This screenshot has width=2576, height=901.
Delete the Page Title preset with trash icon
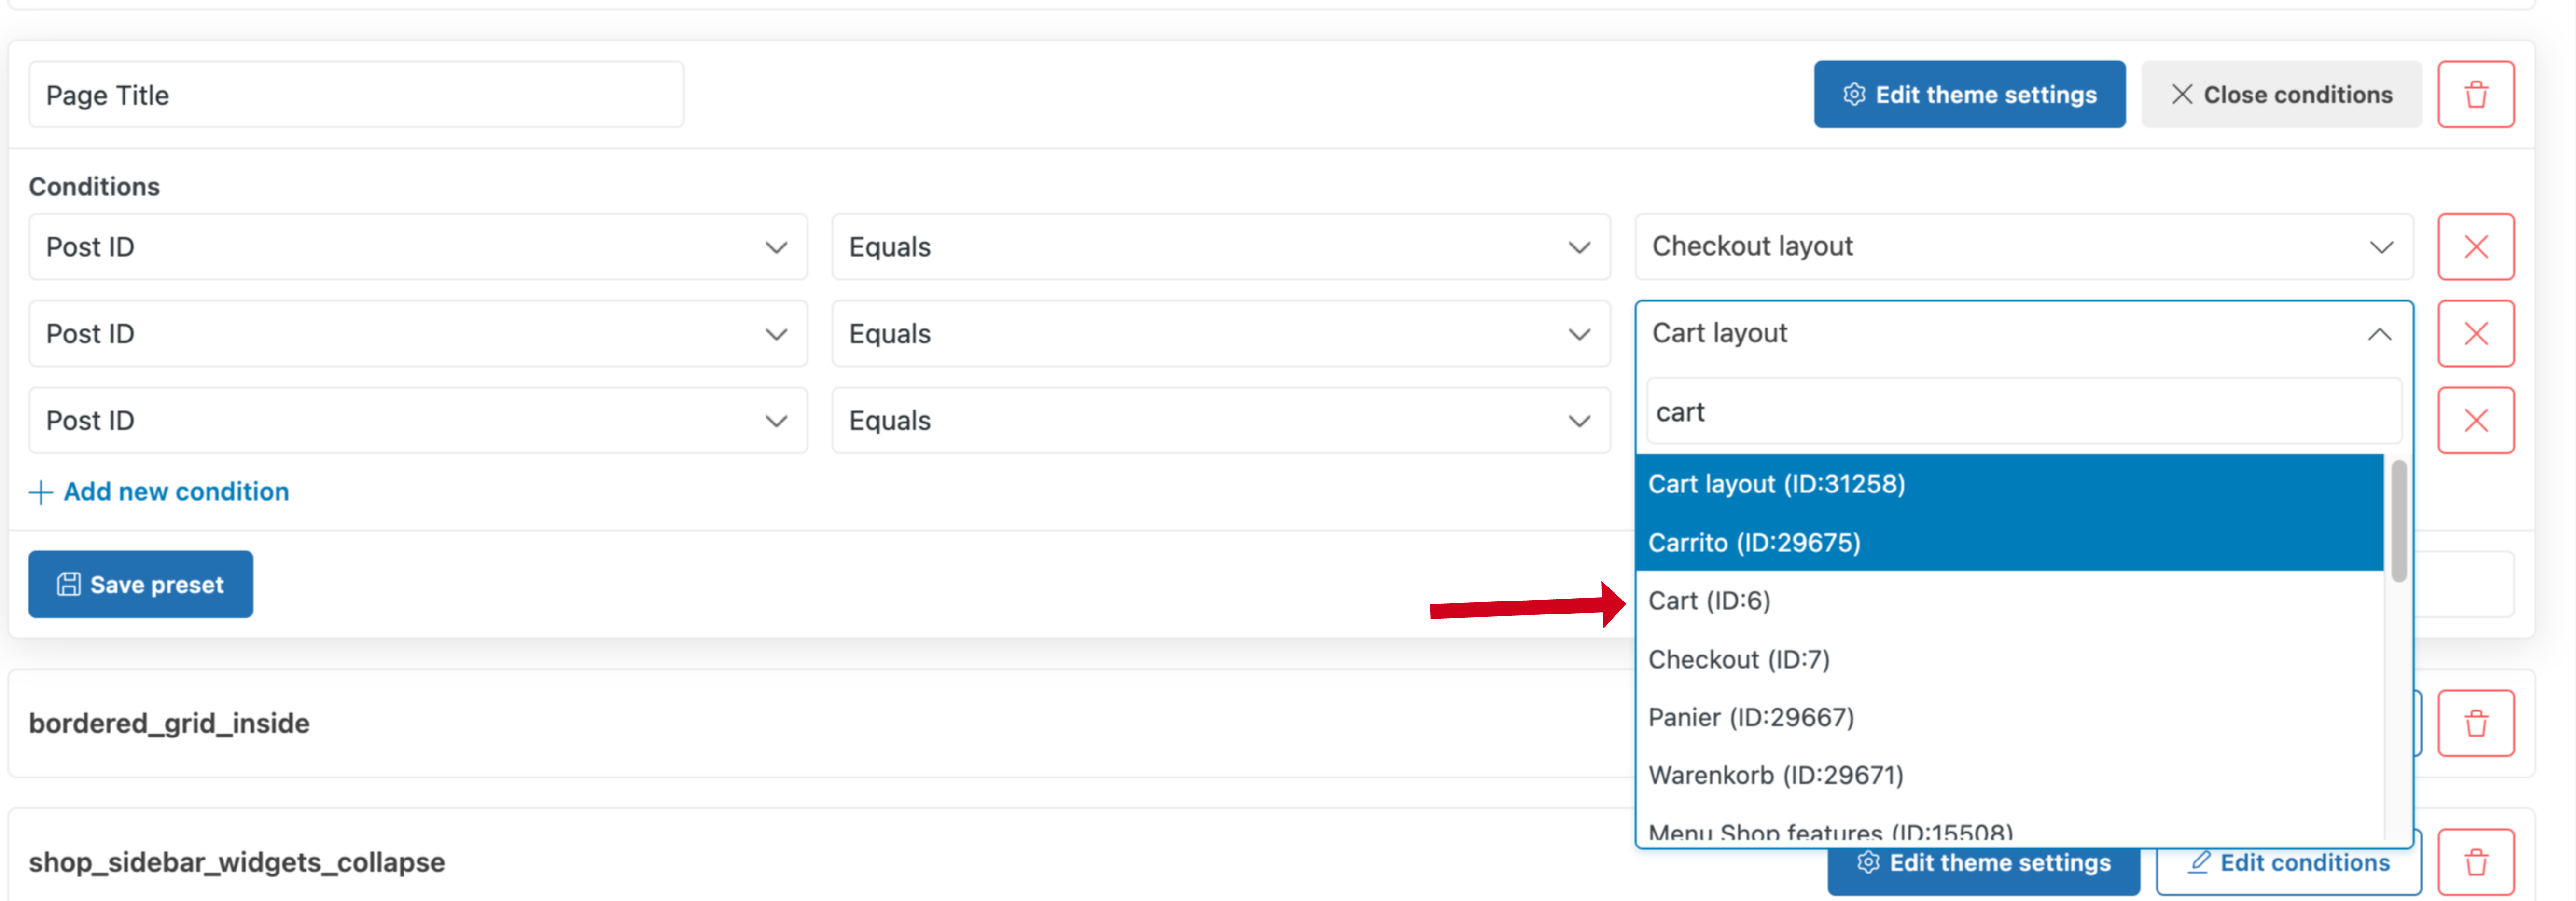2475,95
